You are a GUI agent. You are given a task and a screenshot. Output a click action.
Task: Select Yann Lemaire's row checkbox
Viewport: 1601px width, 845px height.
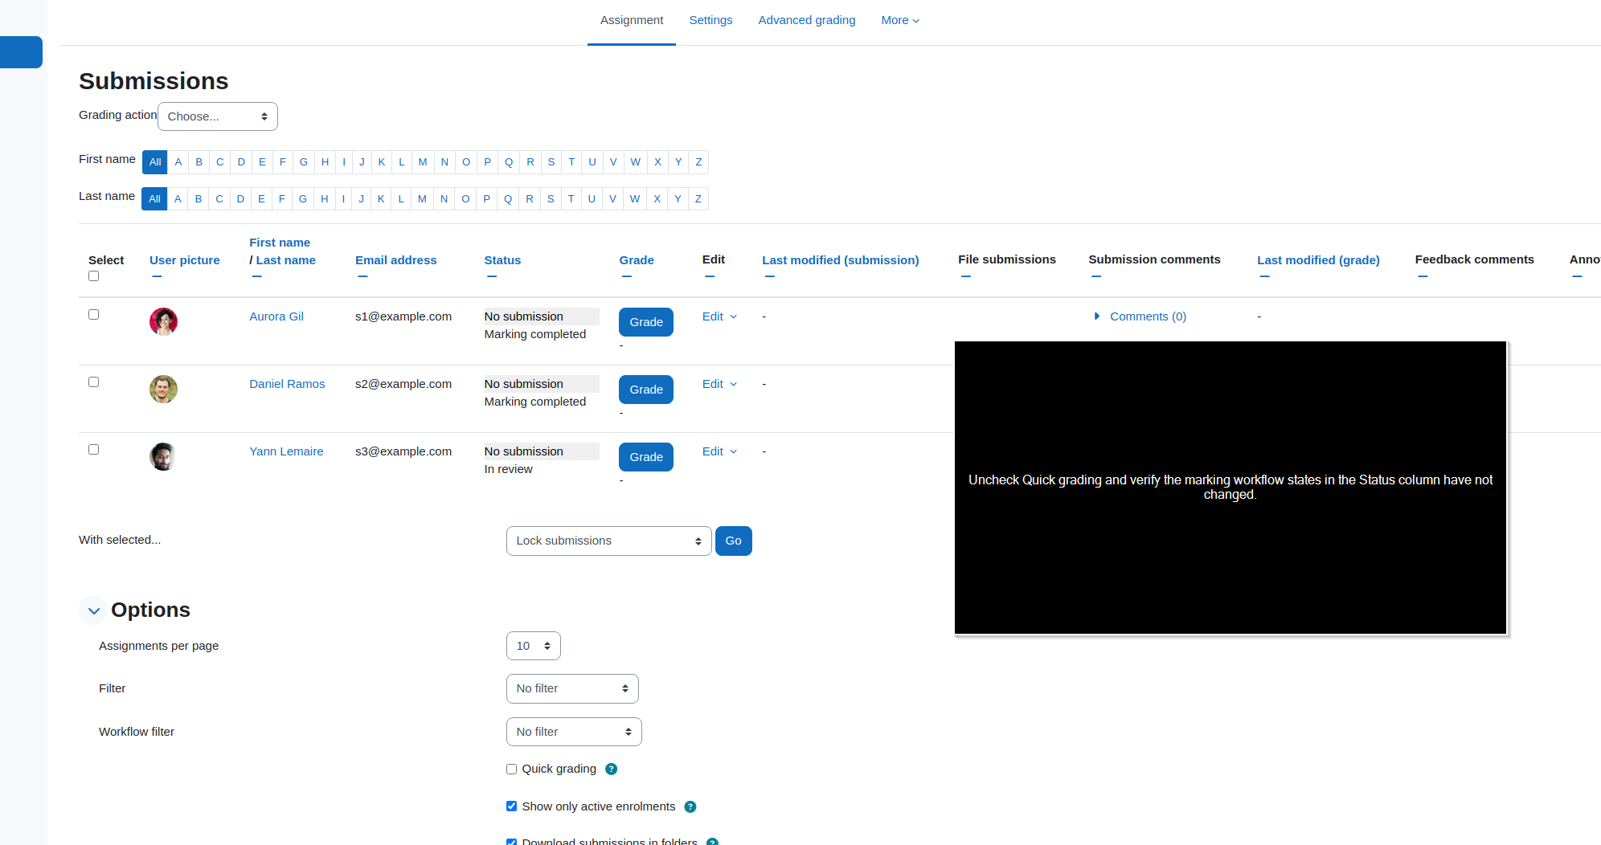(x=93, y=450)
